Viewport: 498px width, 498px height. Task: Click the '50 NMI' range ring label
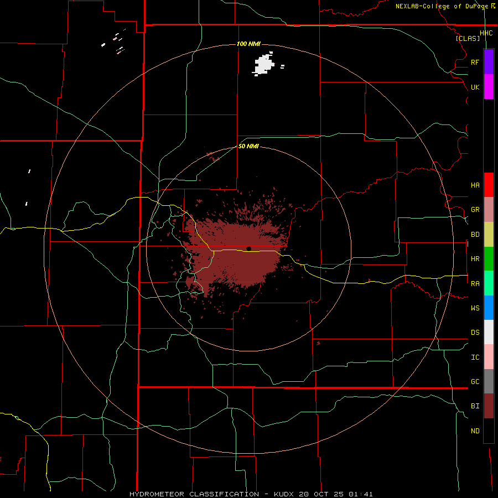click(248, 146)
